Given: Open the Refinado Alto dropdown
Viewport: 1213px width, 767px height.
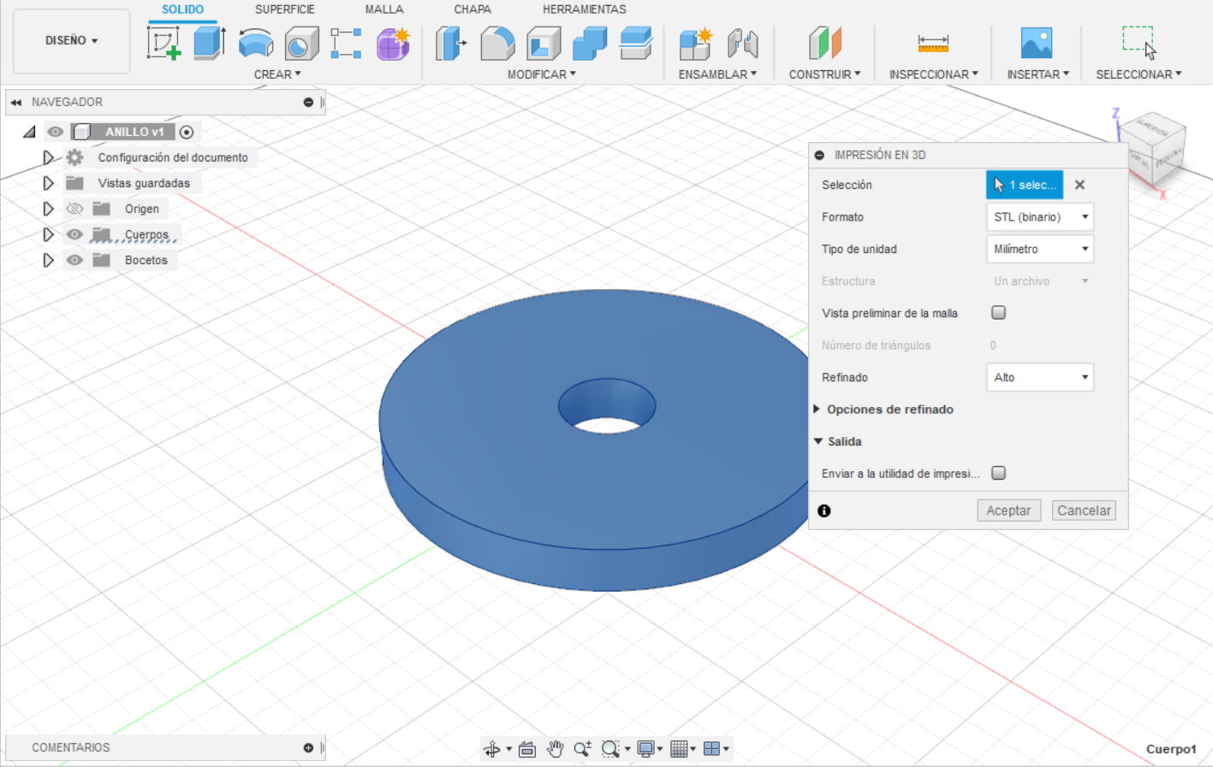Looking at the screenshot, I should coord(1040,377).
